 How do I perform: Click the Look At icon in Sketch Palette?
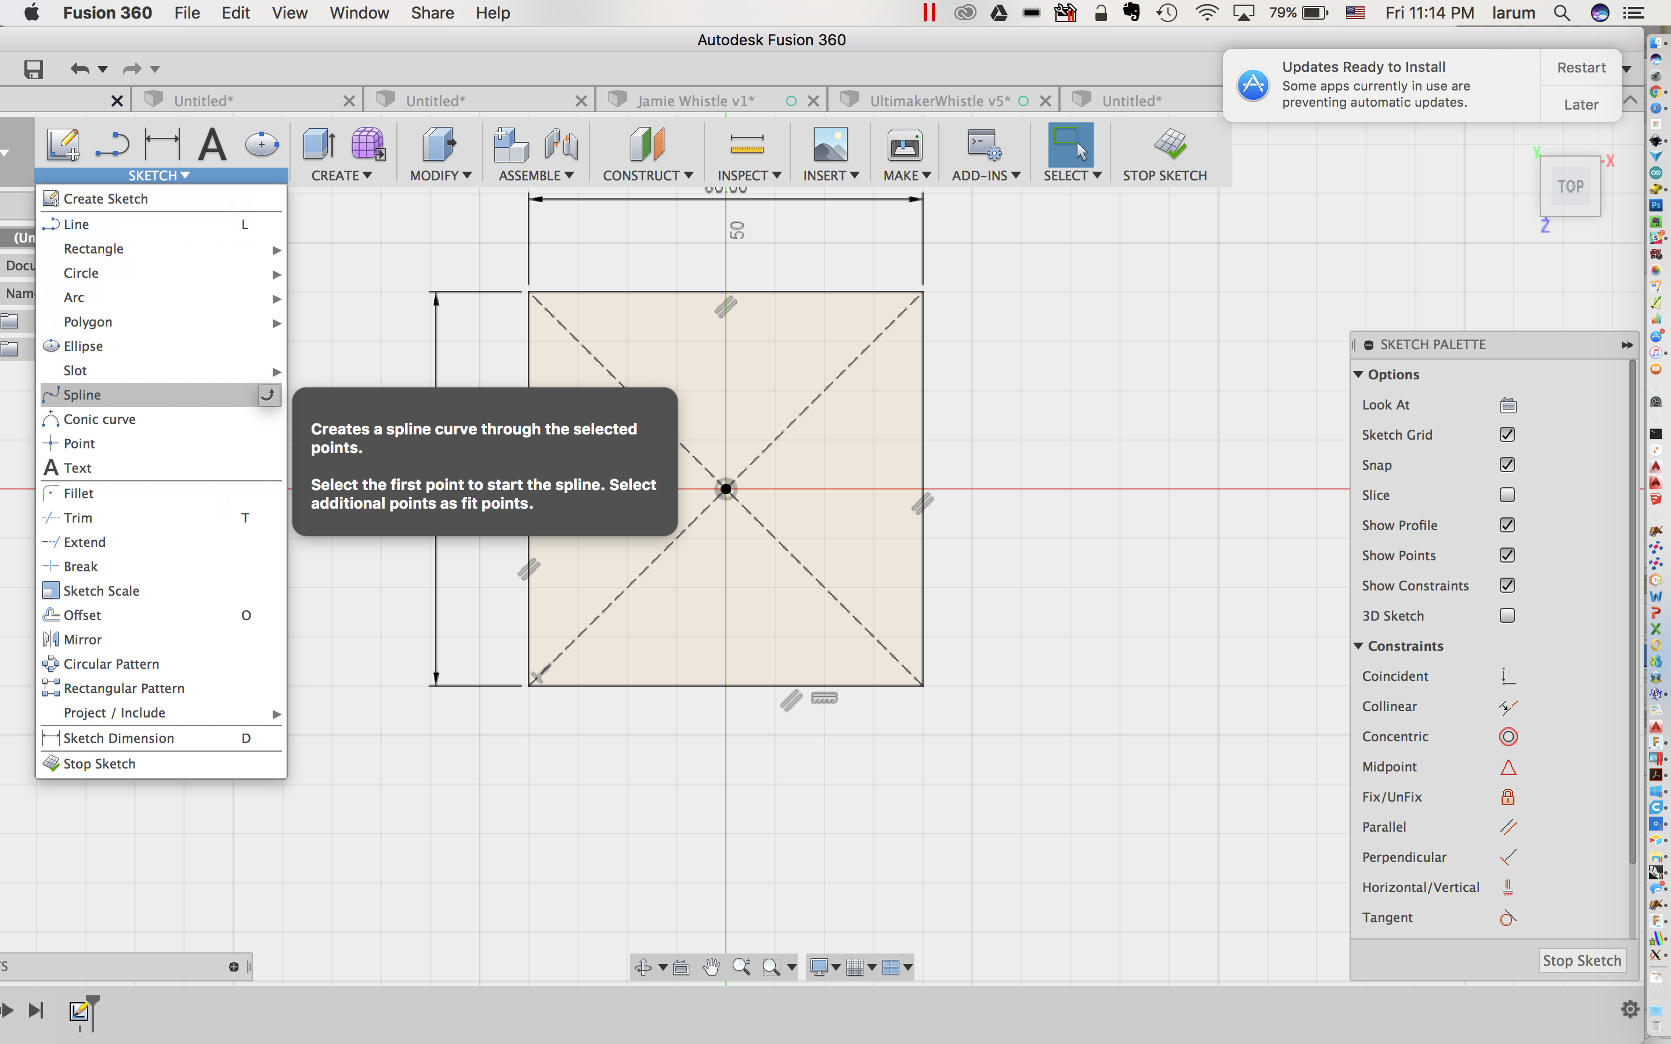(x=1508, y=405)
